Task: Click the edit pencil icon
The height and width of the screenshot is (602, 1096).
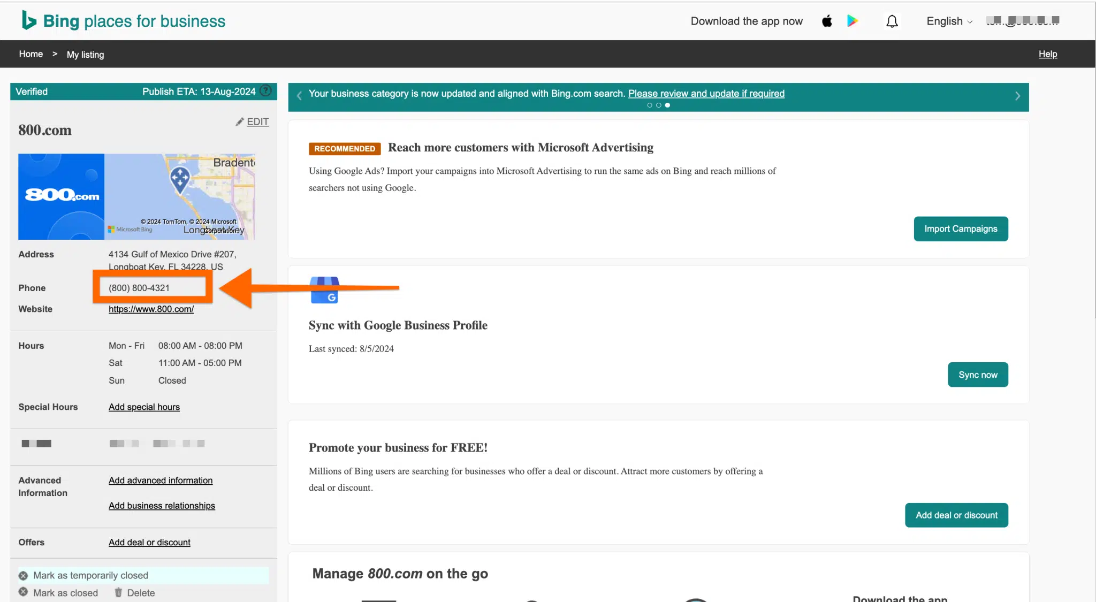Action: point(240,122)
